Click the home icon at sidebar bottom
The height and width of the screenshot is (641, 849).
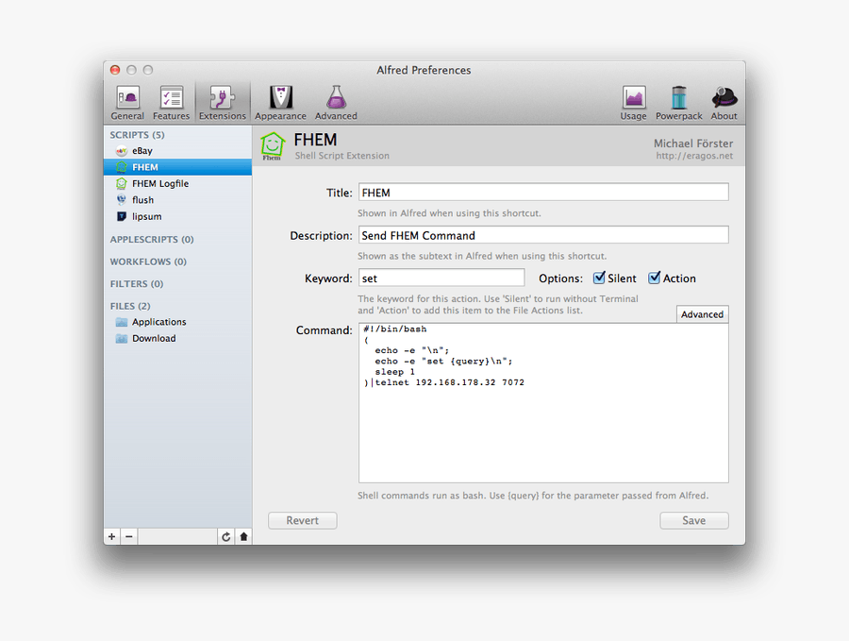(243, 536)
